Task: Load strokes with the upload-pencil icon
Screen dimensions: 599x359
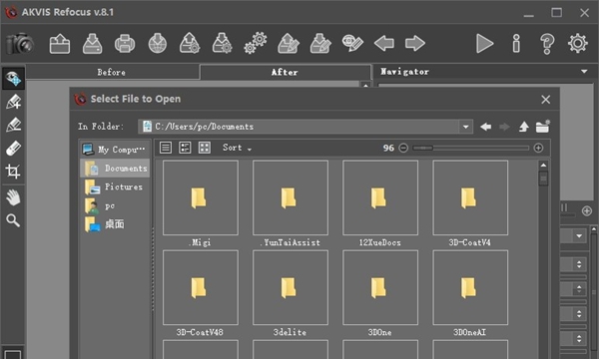Action: coord(289,44)
